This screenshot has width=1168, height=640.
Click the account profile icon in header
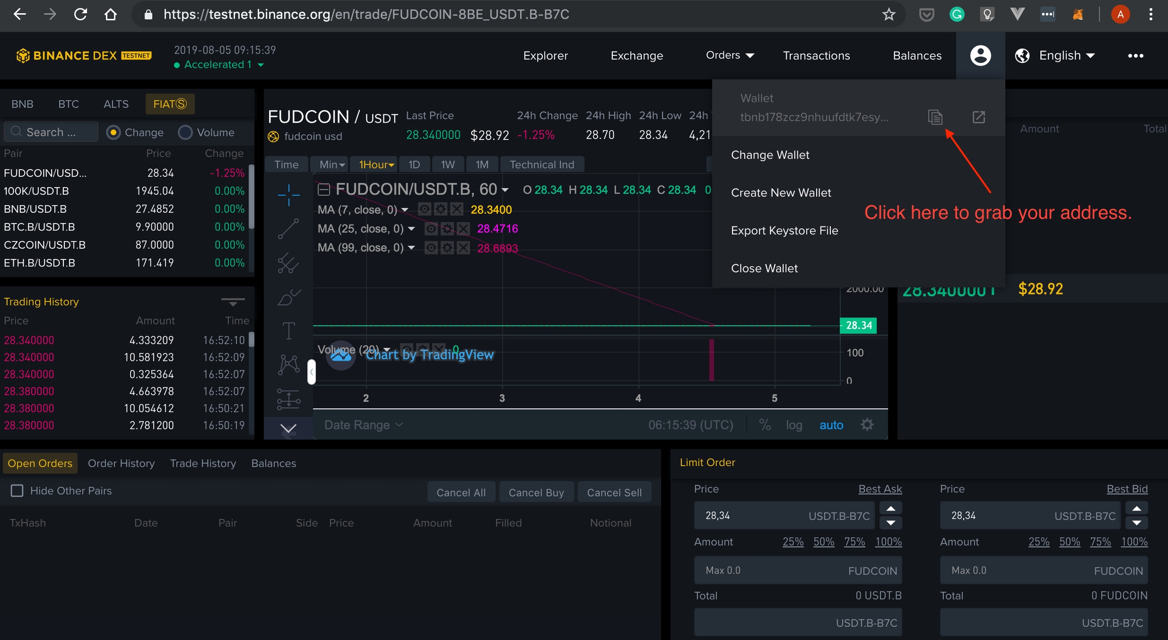[980, 55]
